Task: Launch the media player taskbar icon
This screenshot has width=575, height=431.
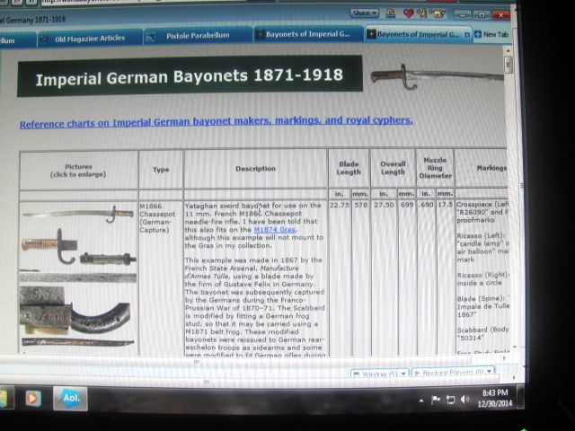Action: coord(32,399)
